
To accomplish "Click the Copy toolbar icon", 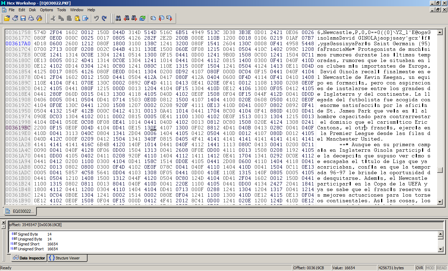I will pos(61,18).
